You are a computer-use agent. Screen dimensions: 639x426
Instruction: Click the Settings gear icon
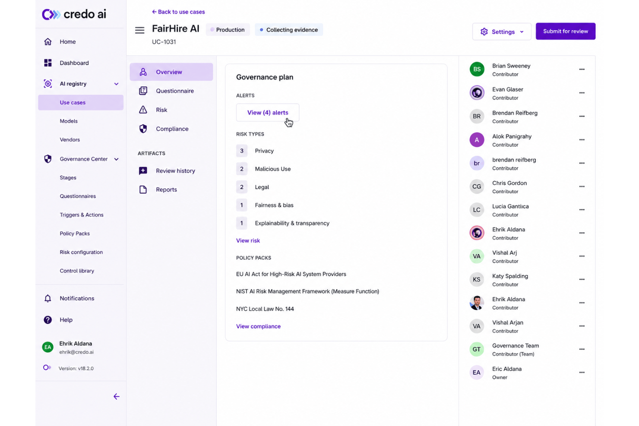click(x=484, y=32)
